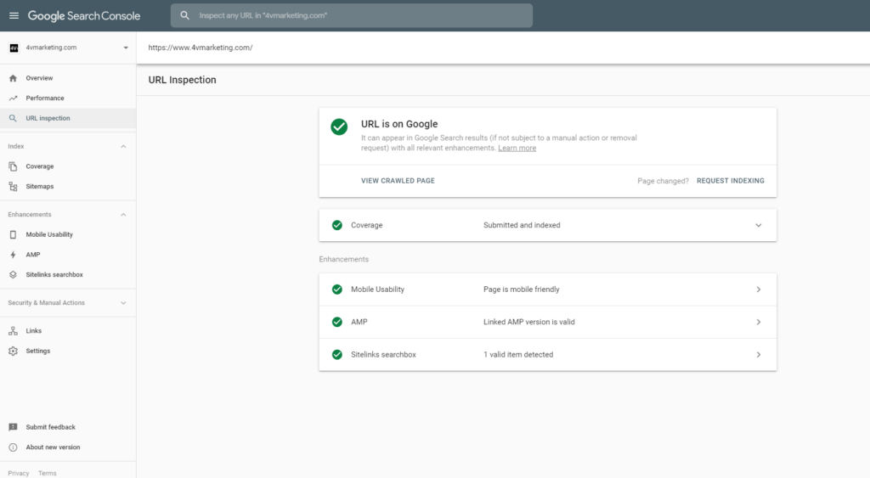Click '1 valid item detected' text
This screenshot has width=870, height=478.
[518, 354]
